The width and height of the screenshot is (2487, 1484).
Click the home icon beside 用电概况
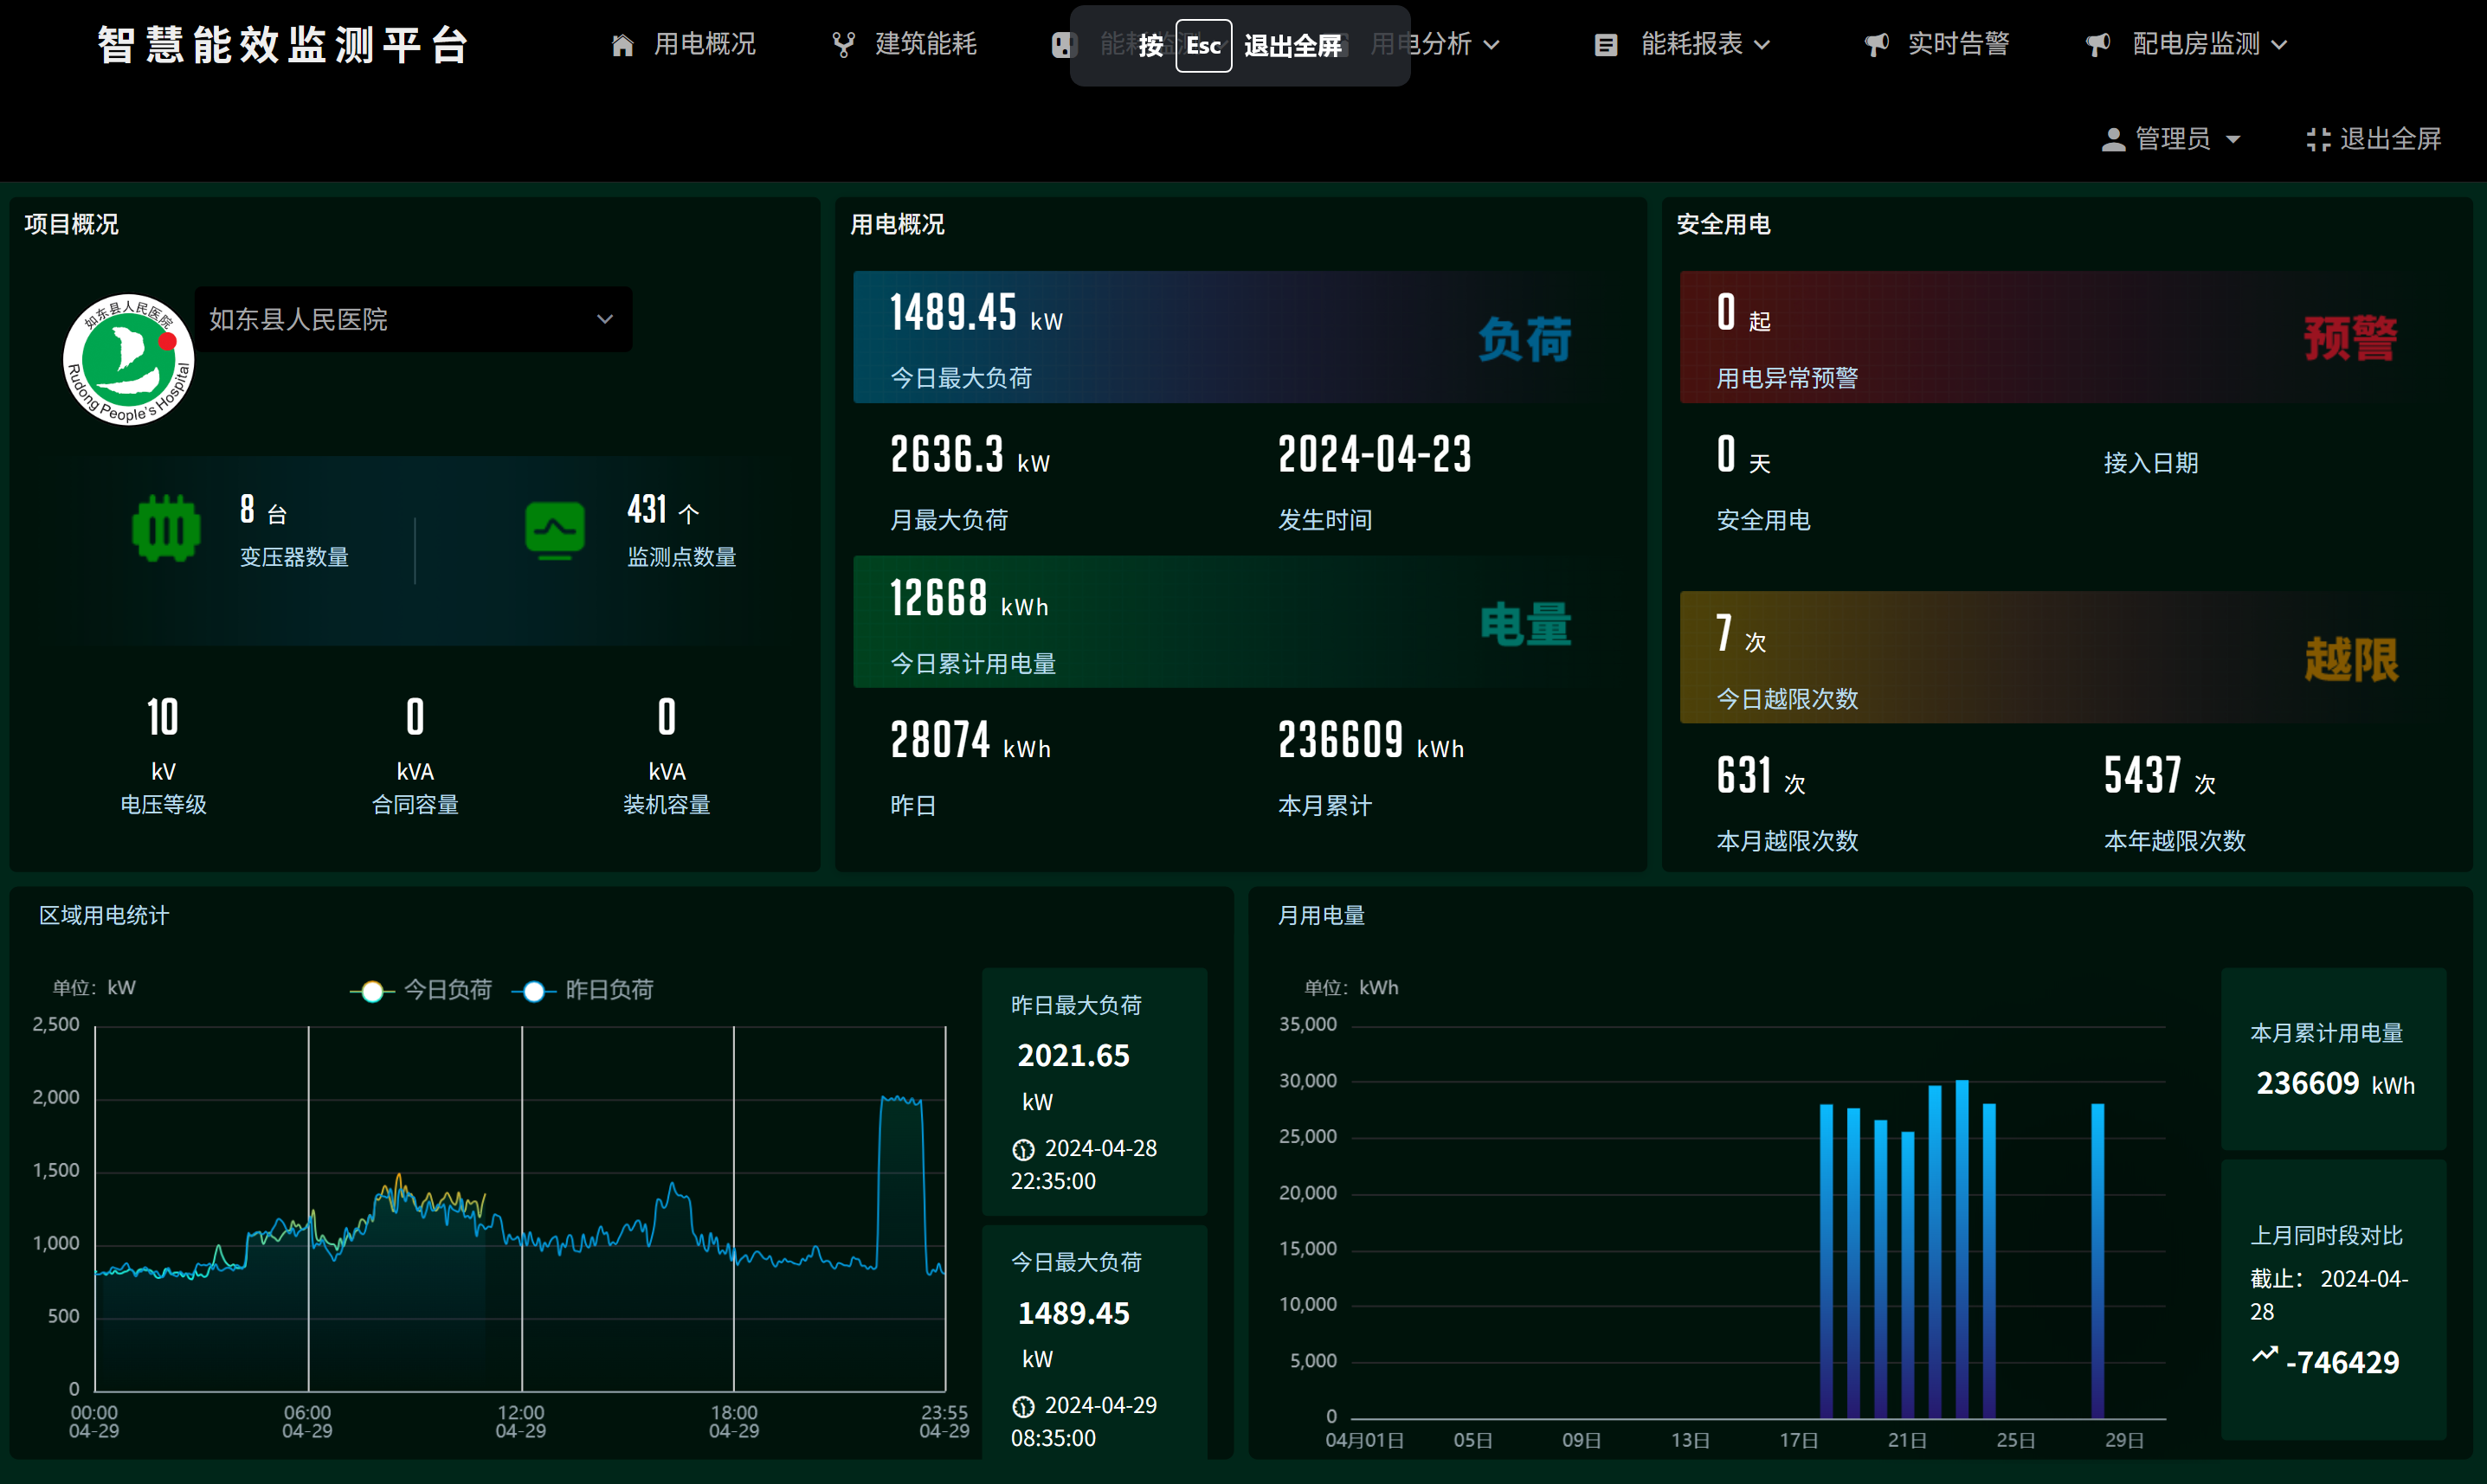(x=622, y=45)
